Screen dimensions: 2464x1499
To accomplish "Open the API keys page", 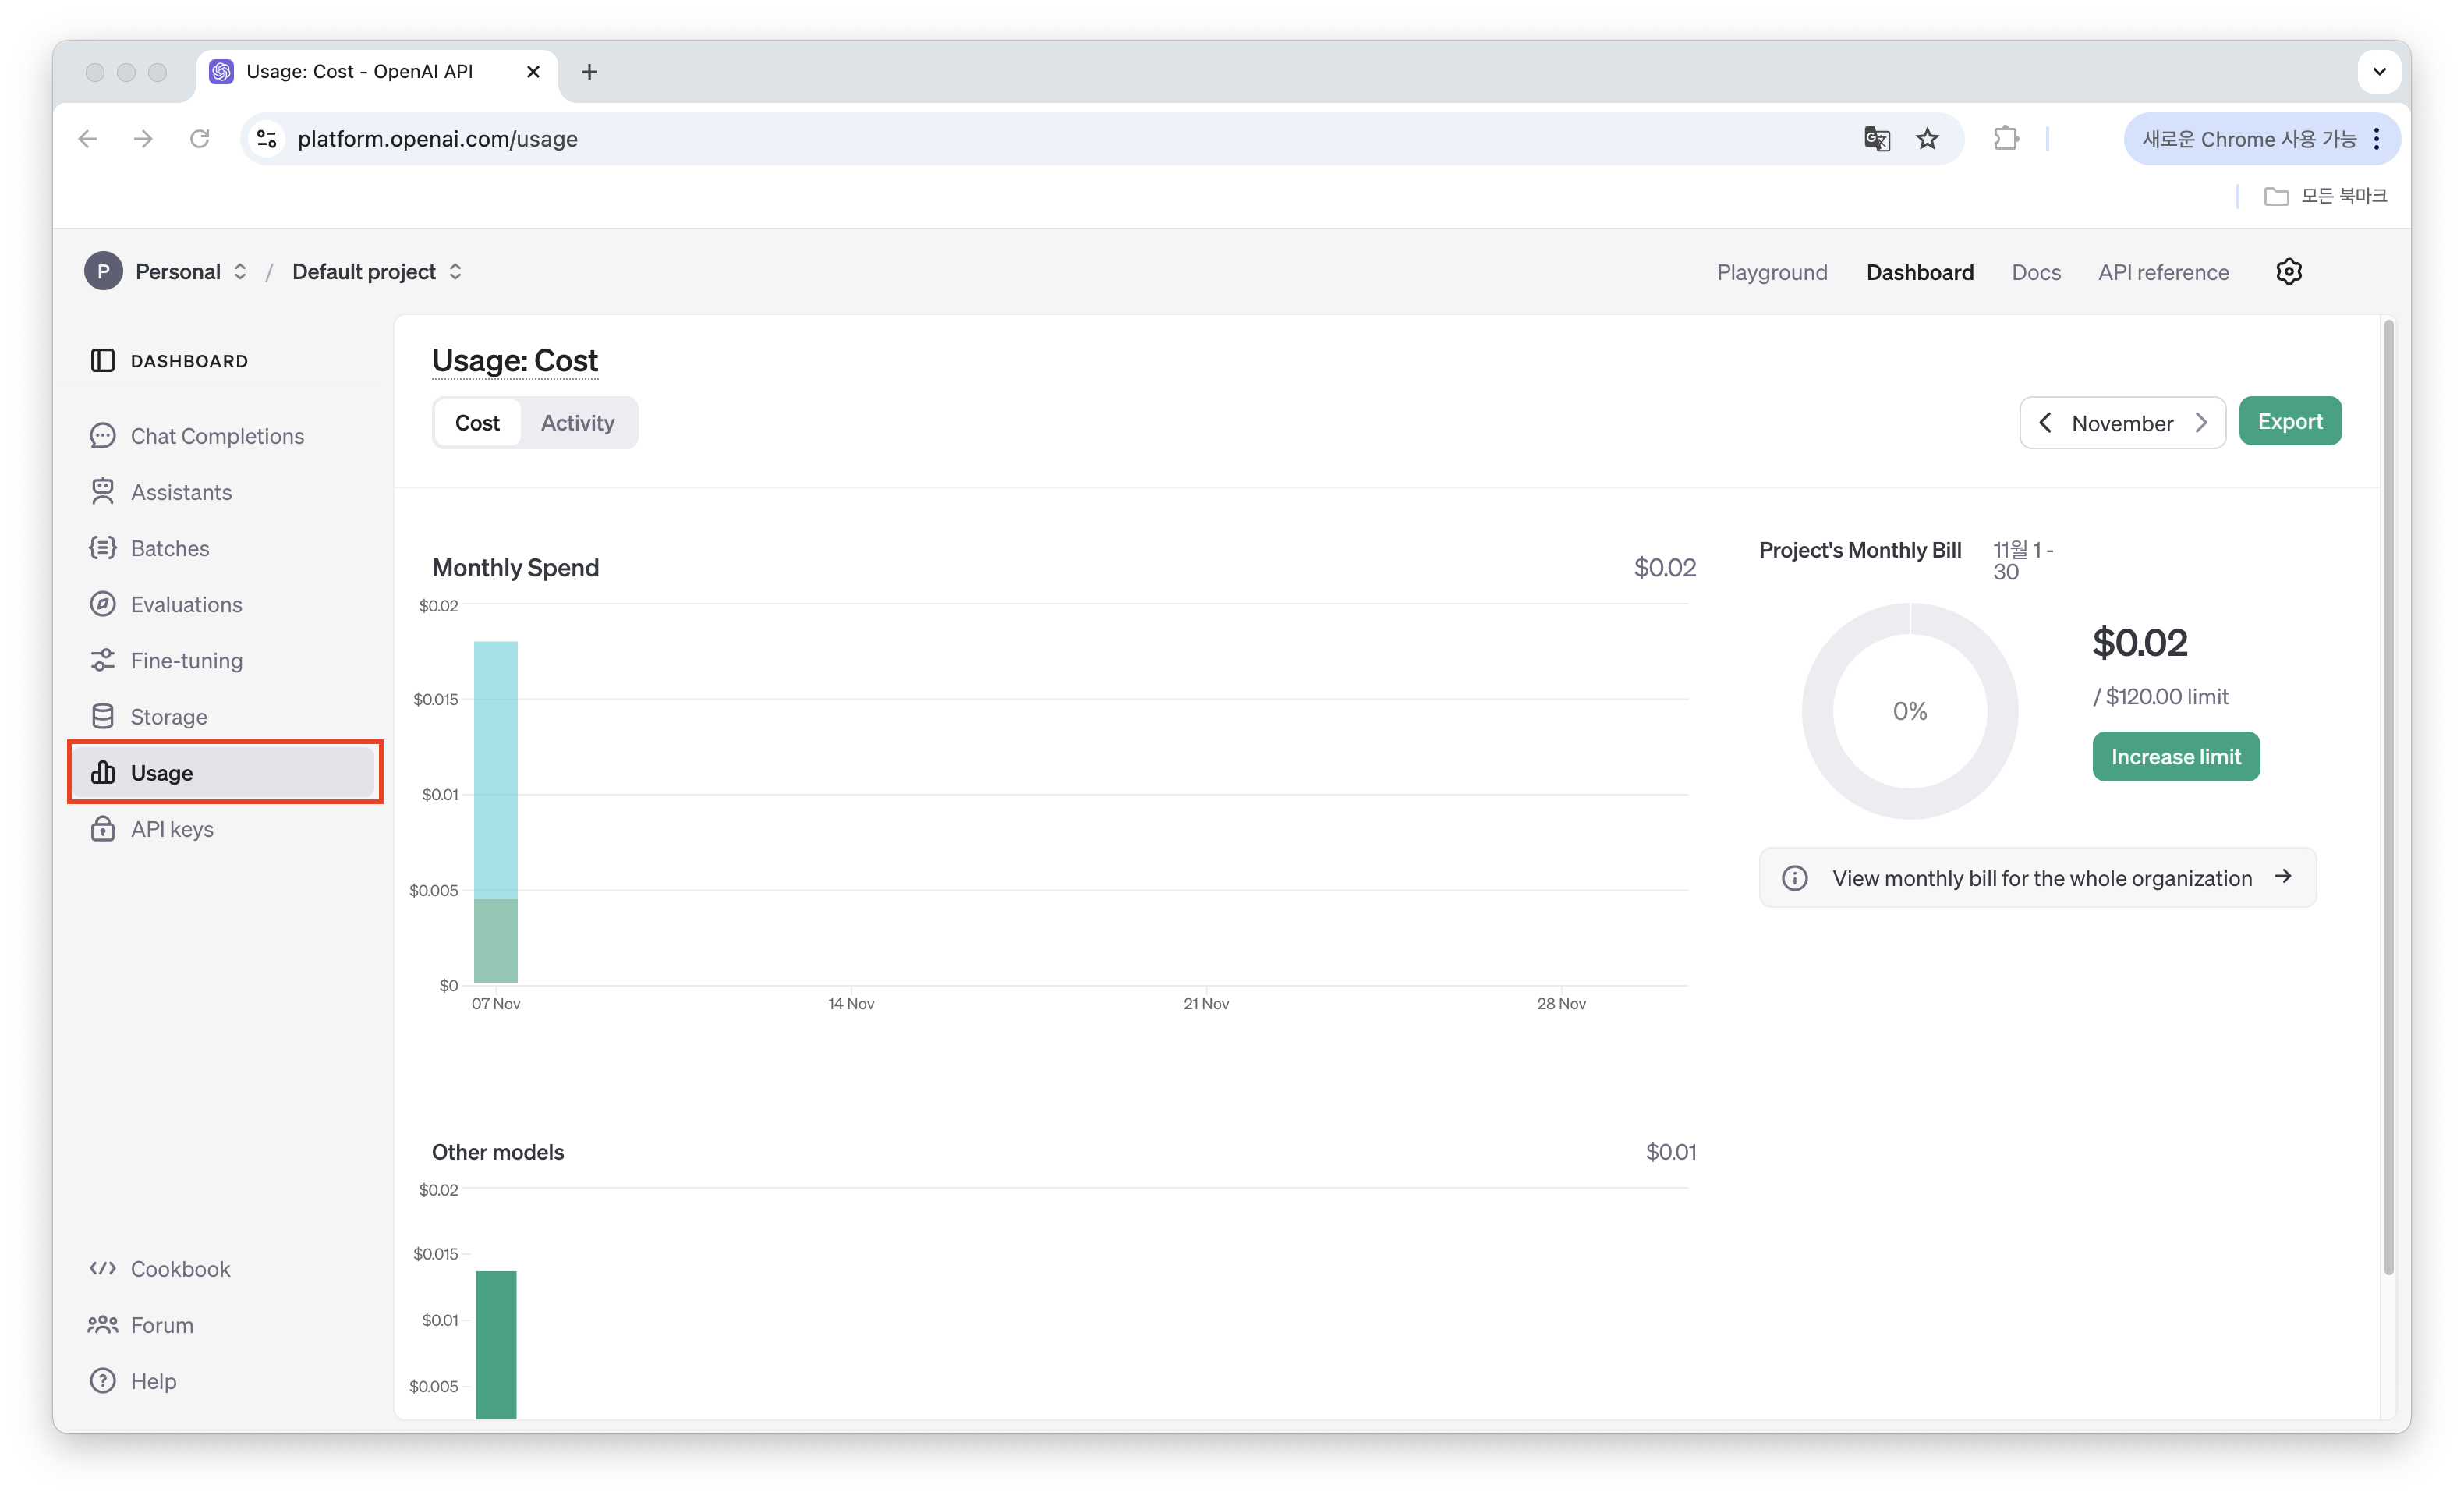I will pos(171,829).
